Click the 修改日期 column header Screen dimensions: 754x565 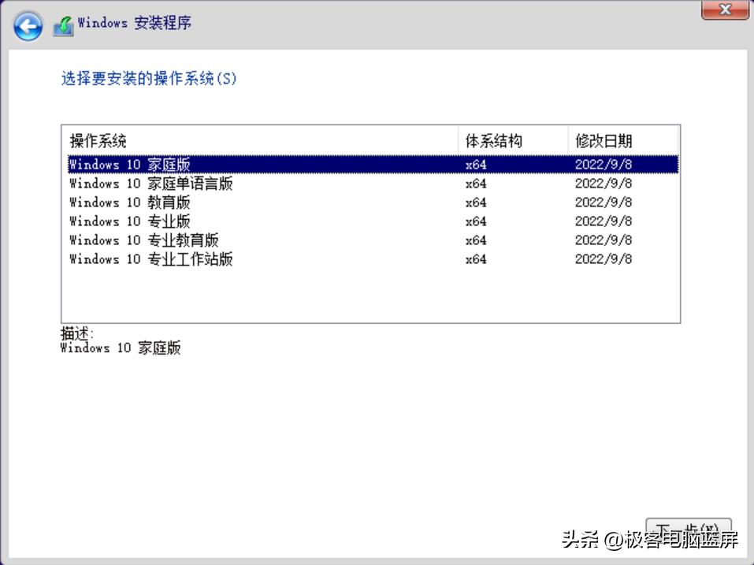[623, 141]
